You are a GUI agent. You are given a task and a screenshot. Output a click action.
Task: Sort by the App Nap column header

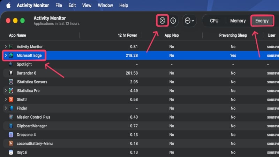pyautogui.click(x=172, y=35)
